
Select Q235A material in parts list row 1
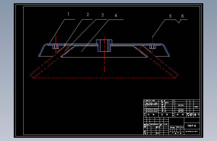(181, 111)
